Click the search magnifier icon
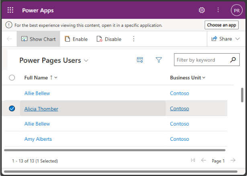The width and height of the screenshot is (247, 176). (233, 60)
